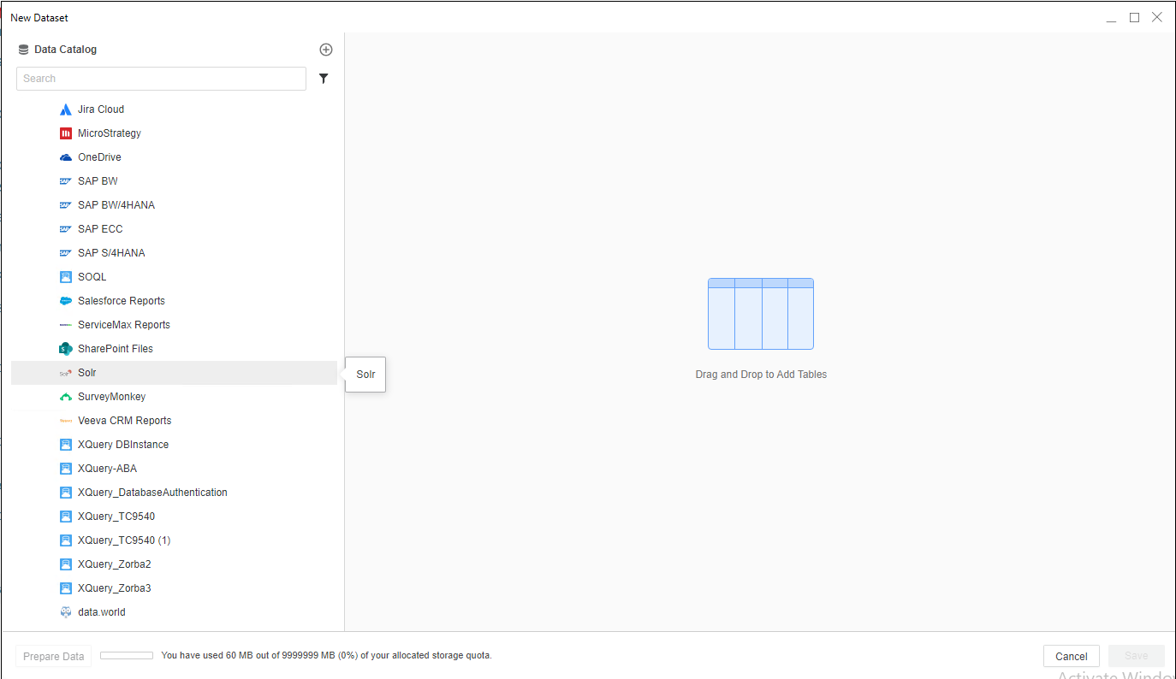
Task: Select ServiceMax Reports in the list
Action: 174,325
